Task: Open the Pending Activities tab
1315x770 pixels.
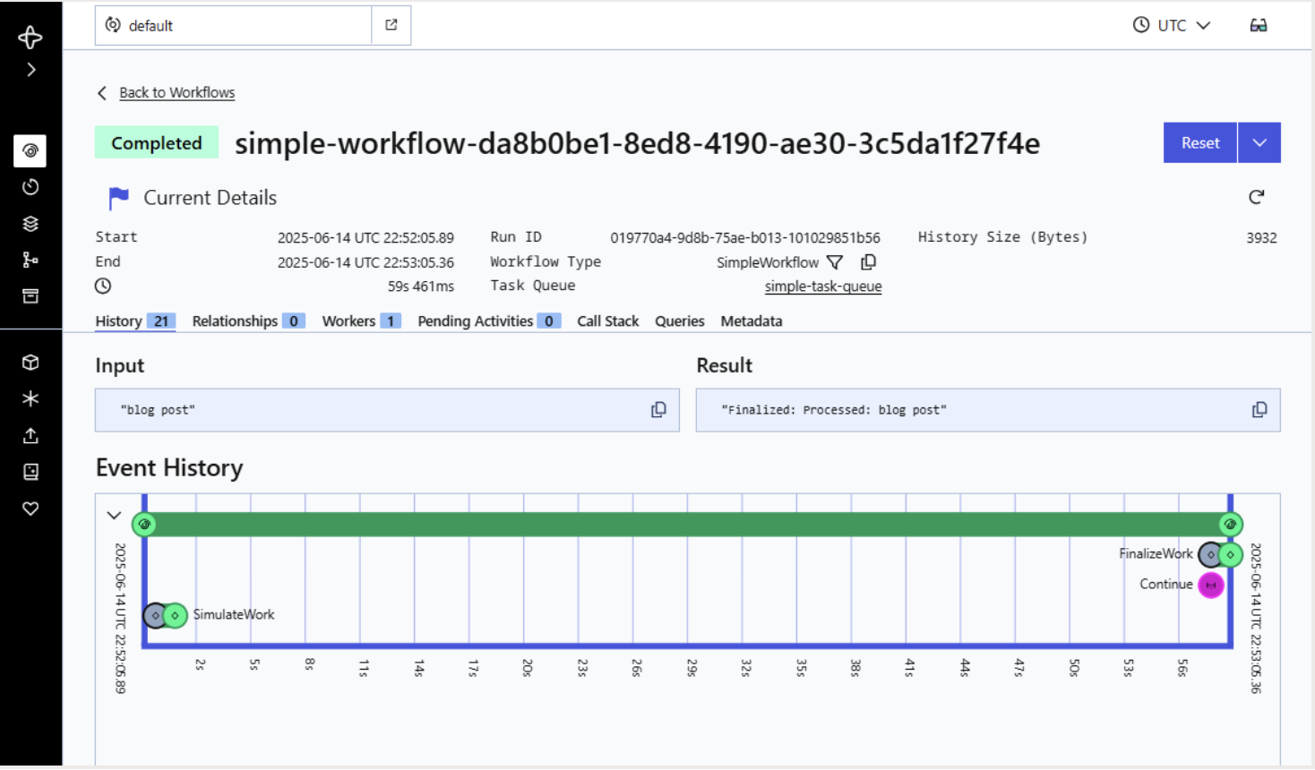Action: click(489, 321)
